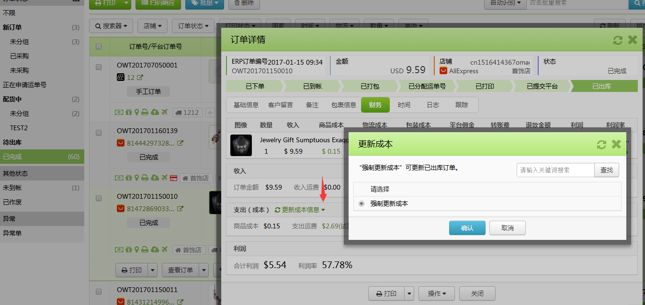Image resolution: width=645 pixels, height=305 pixels.
Task: Check the box for order OWT201701160139
Action: (x=99, y=133)
